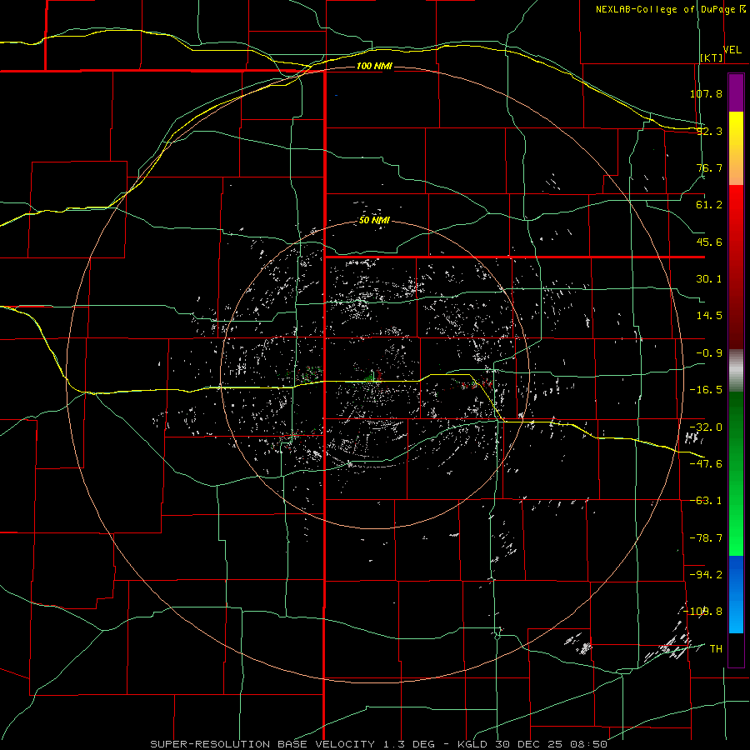Select the 92.3 velocity scale value
The image size is (750, 750).
coord(709,131)
